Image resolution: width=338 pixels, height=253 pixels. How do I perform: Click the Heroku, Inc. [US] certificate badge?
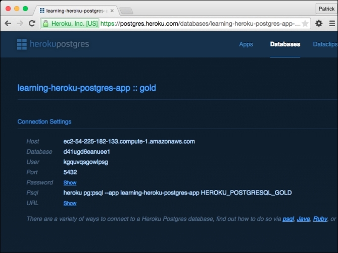coord(70,23)
